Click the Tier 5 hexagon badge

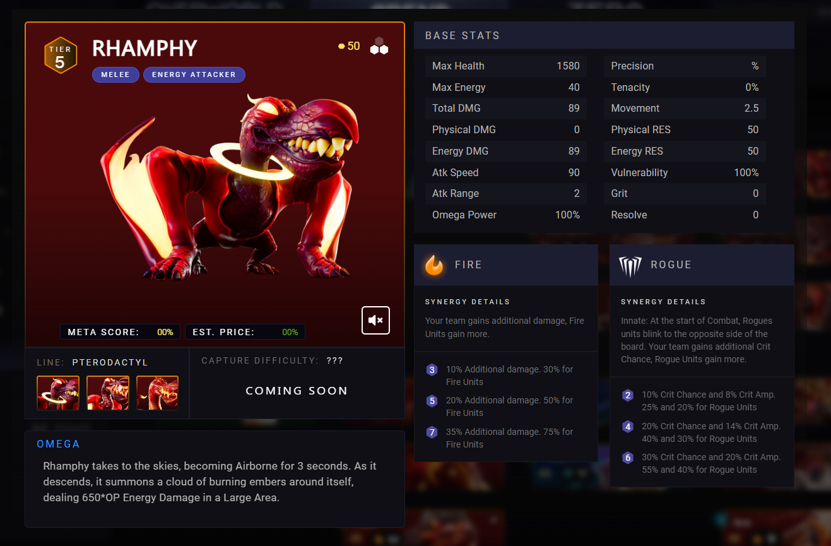coord(60,56)
